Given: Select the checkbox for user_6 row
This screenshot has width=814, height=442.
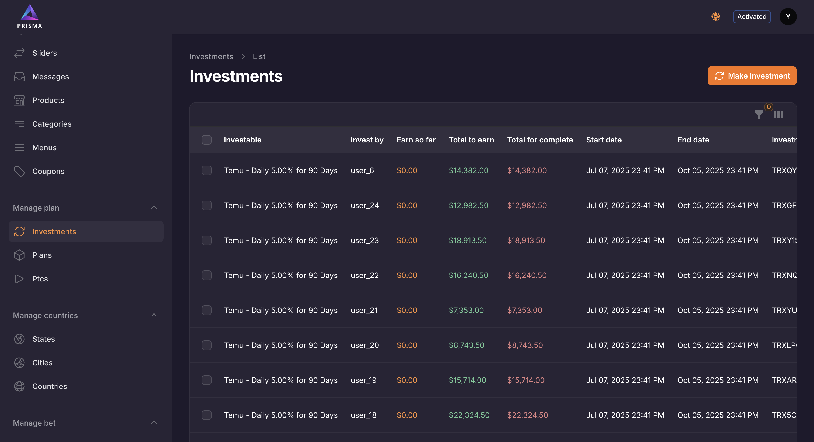Looking at the screenshot, I should click(x=207, y=170).
